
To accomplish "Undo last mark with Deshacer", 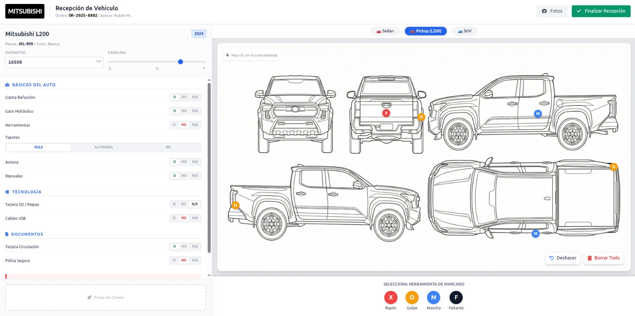I will tap(563, 258).
